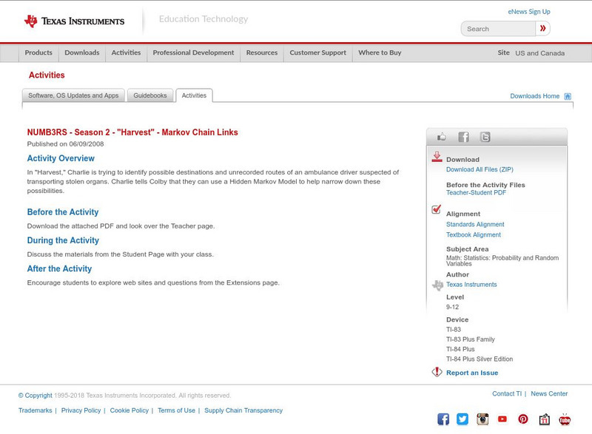592x434 pixels.
Task: Click the red Download arrow icon
Action: tap(437, 157)
